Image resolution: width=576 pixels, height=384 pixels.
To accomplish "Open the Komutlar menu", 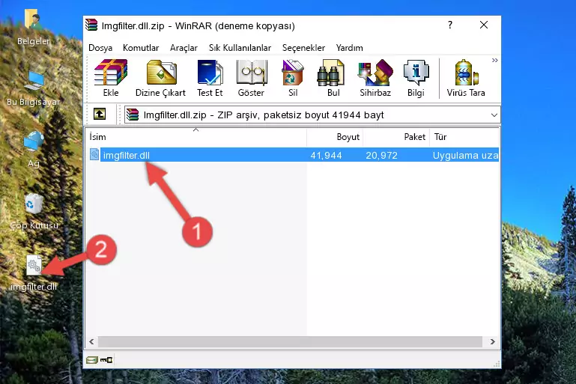I will tap(141, 48).
